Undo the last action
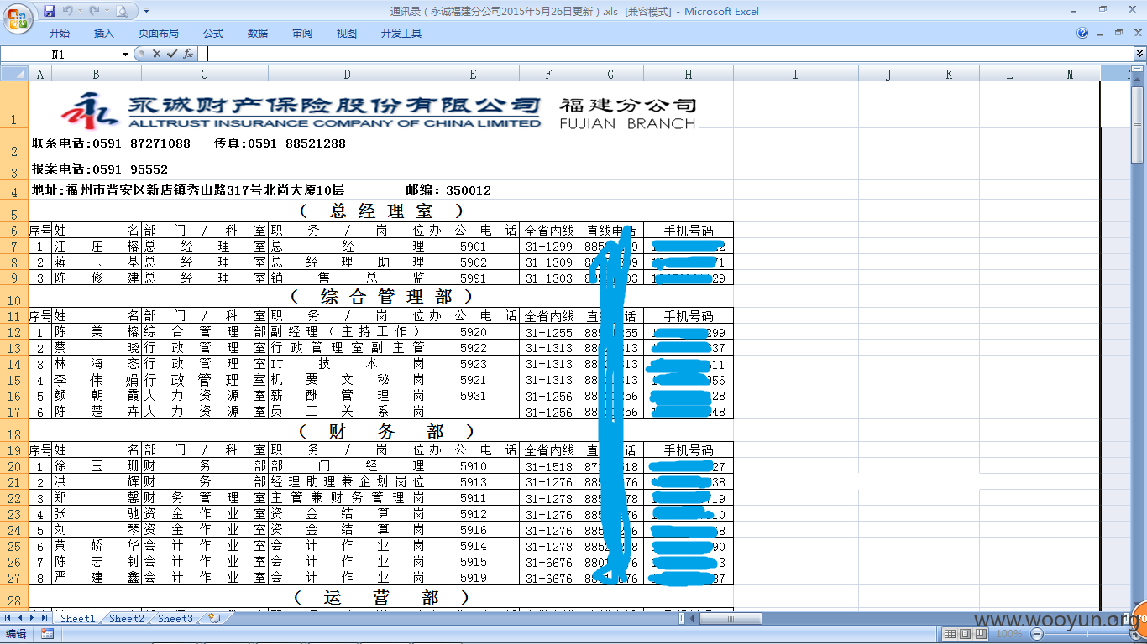This screenshot has height=644, width=1147. 67,11
